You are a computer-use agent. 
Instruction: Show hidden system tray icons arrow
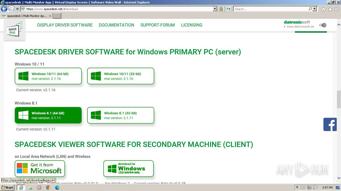297,188
